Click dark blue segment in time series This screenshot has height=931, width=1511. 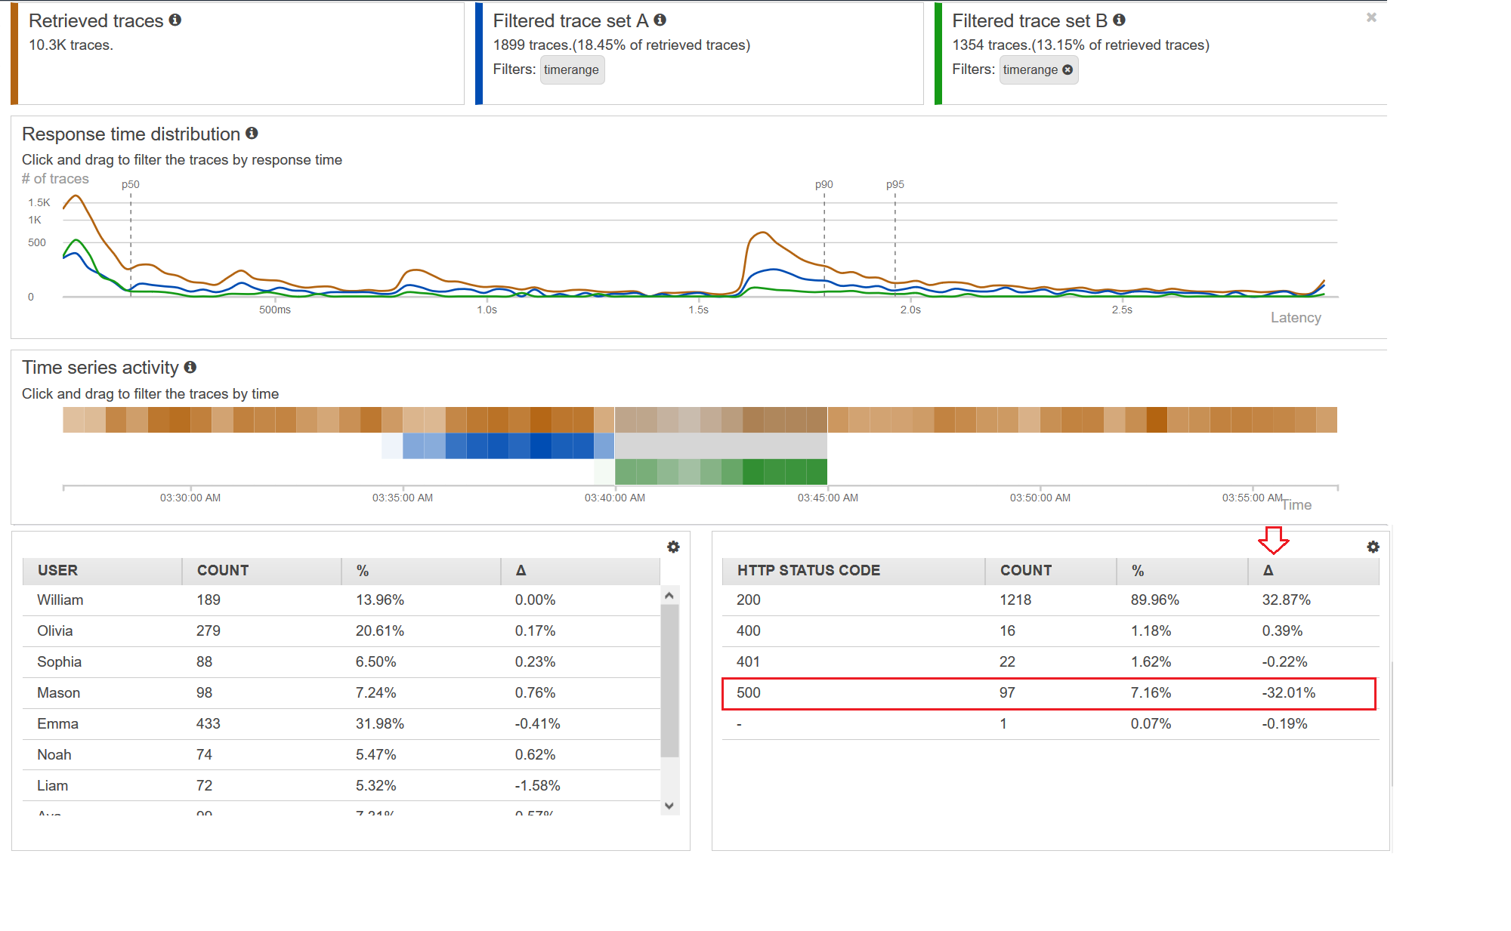(x=540, y=445)
